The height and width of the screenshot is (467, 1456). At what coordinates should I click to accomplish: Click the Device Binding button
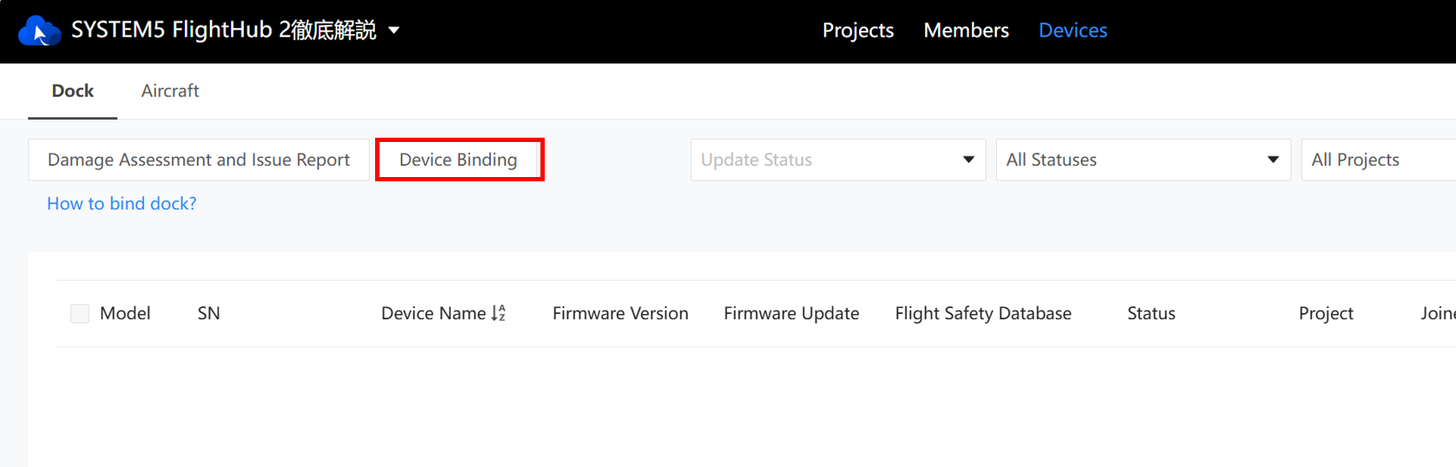458,160
